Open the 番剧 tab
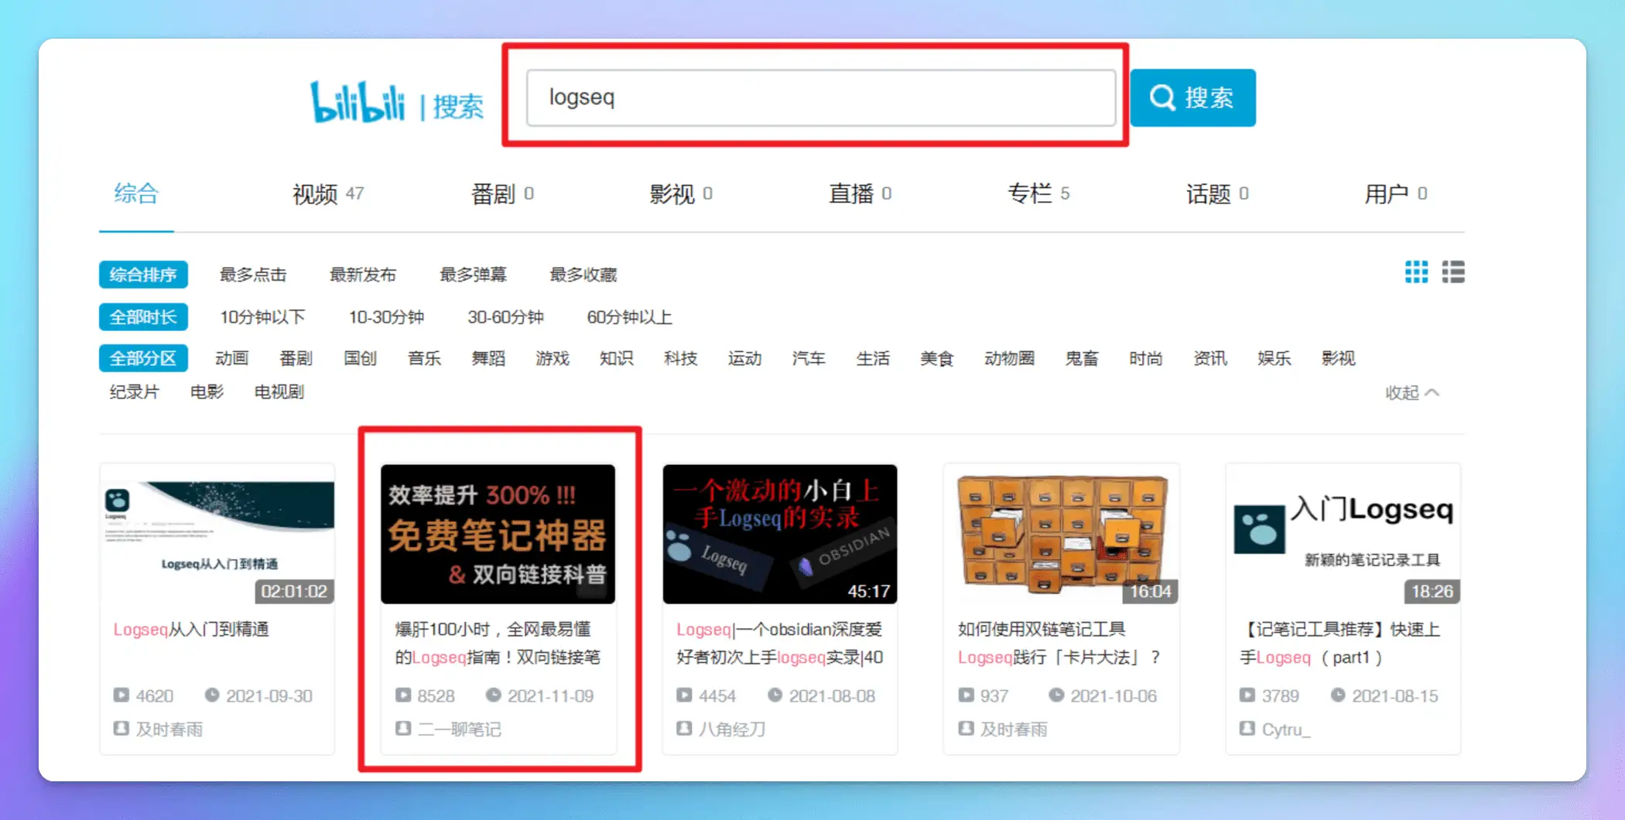1625x820 pixels. 502,193
